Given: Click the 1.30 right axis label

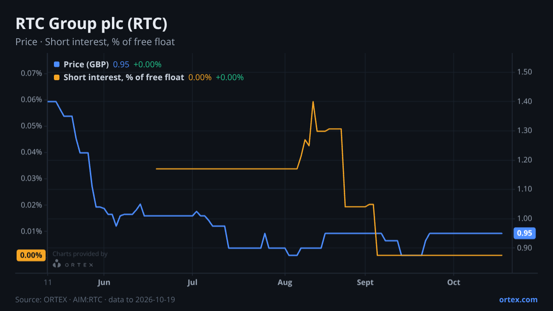Looking at the screenshot, I should pyautogui.click(x=524, y=130).
